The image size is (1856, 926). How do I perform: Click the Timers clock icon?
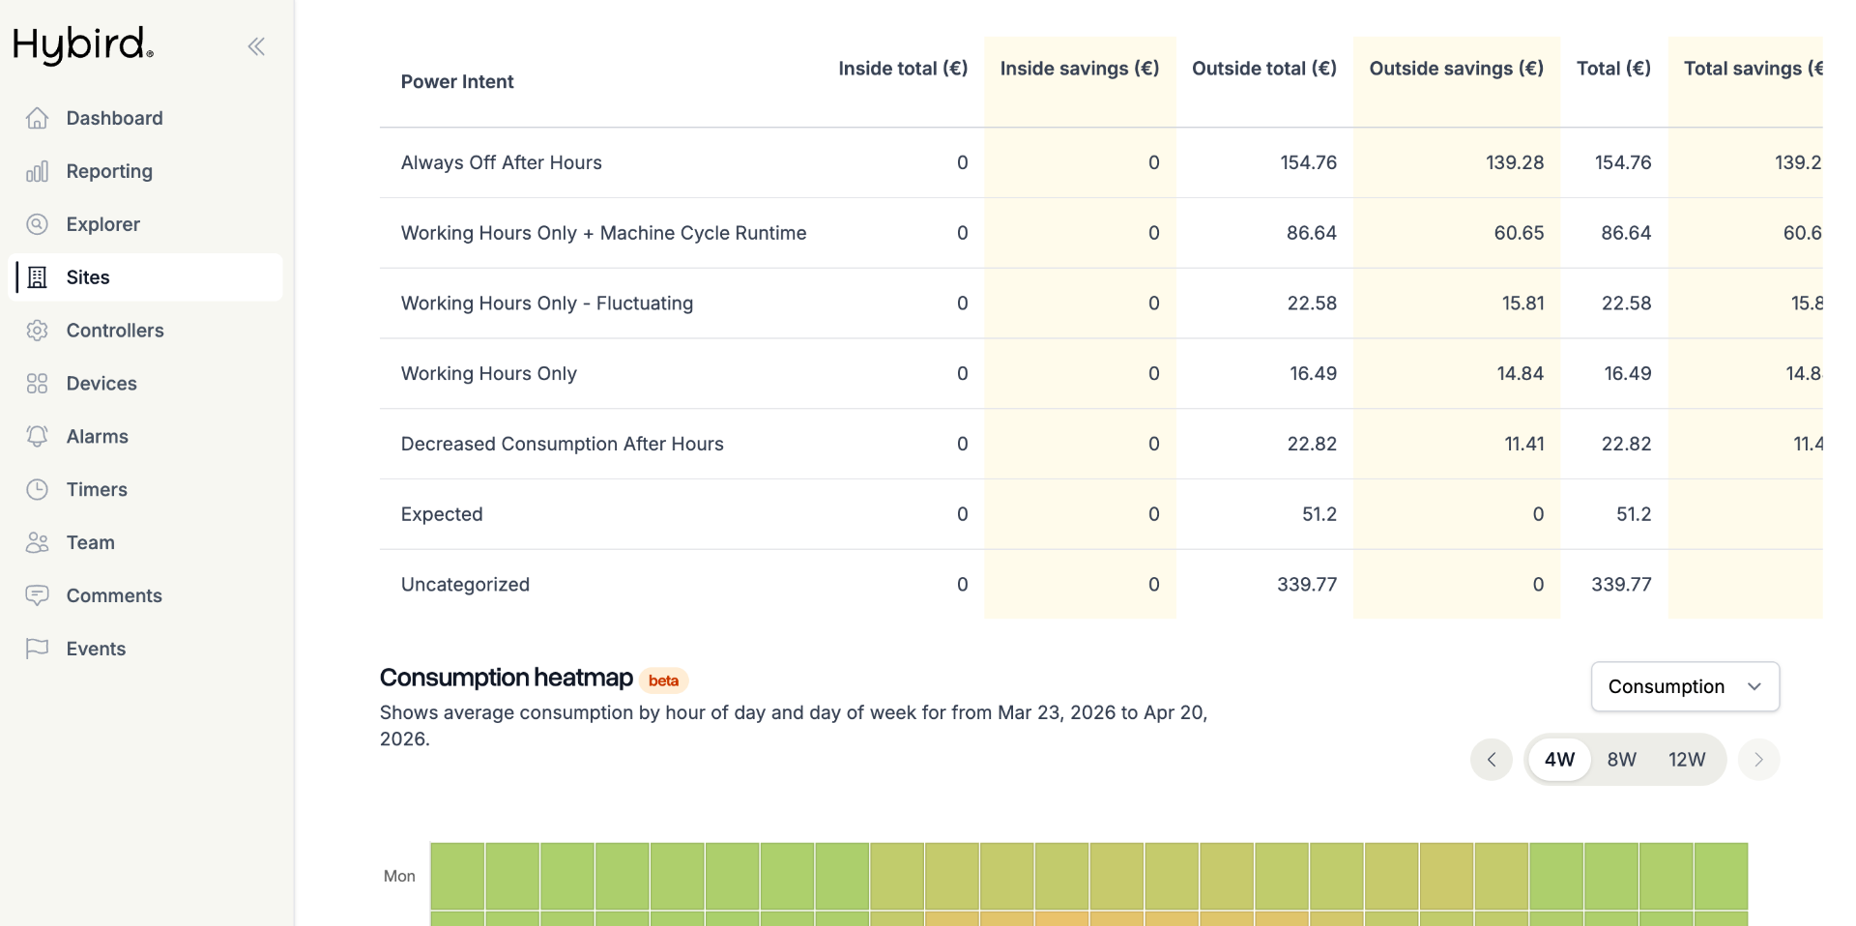(x=37, y=489)
